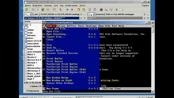Select the libcairo-2 file
This screenshot has height=98, width=174.
32,57
